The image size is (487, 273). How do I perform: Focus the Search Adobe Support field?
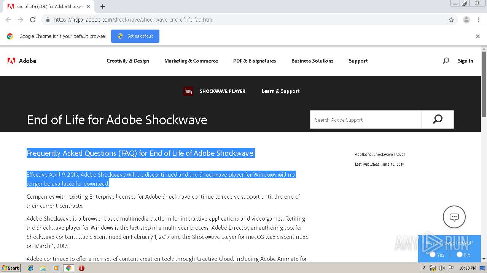(366, 120)
